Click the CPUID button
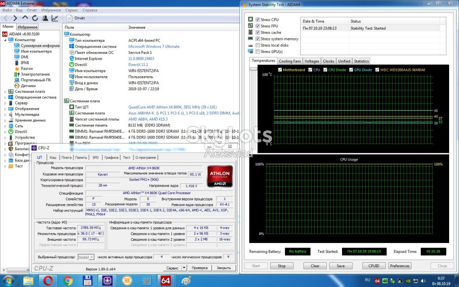459x287 pixels. (374, 266)
